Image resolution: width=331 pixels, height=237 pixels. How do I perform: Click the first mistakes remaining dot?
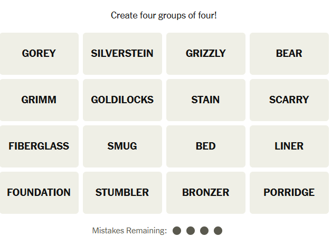[177, 231]
